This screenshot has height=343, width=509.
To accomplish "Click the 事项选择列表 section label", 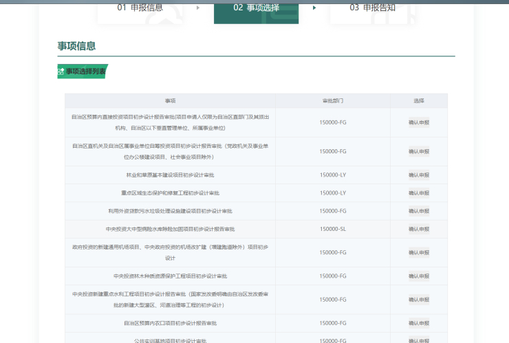I will tap(86, 71).
